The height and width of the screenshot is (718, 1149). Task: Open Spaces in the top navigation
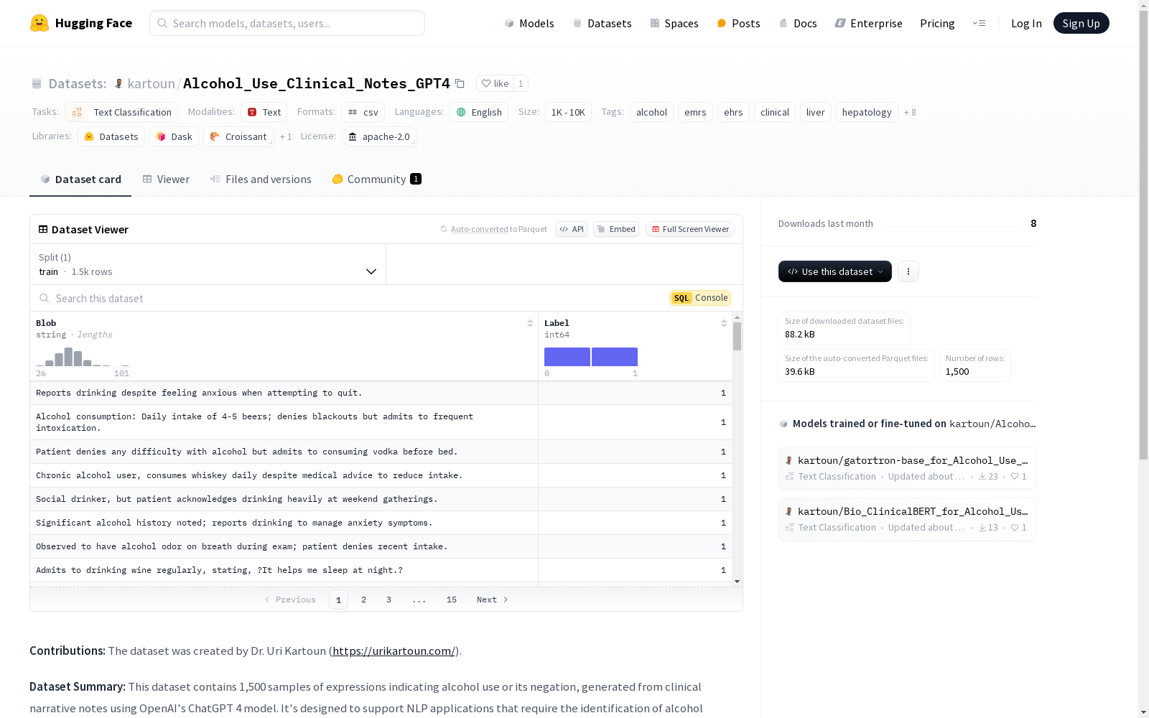click(x=674, y=23)
